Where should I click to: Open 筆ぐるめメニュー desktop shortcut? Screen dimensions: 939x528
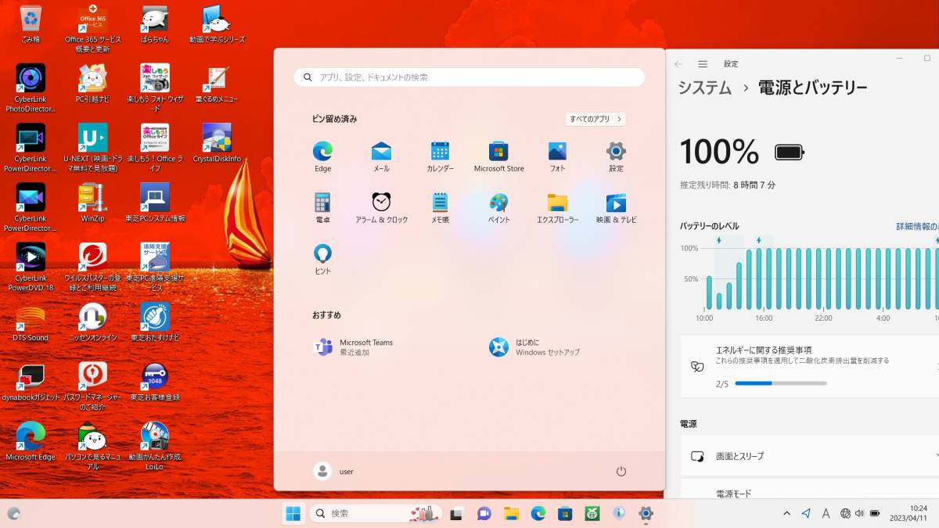click(x=217, y=84)
